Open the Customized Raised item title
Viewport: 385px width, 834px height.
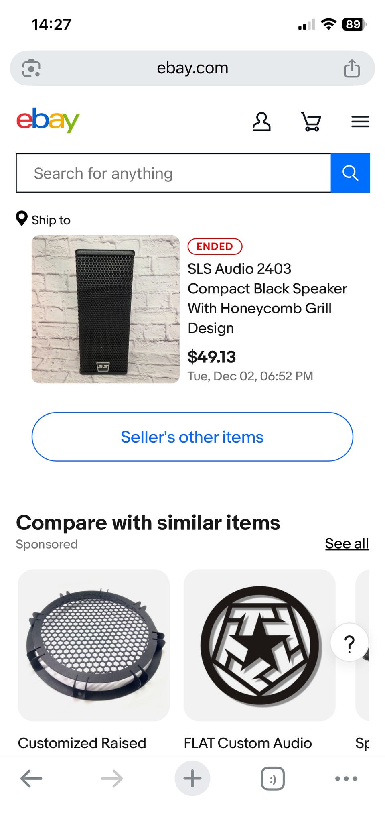point(82,743)
